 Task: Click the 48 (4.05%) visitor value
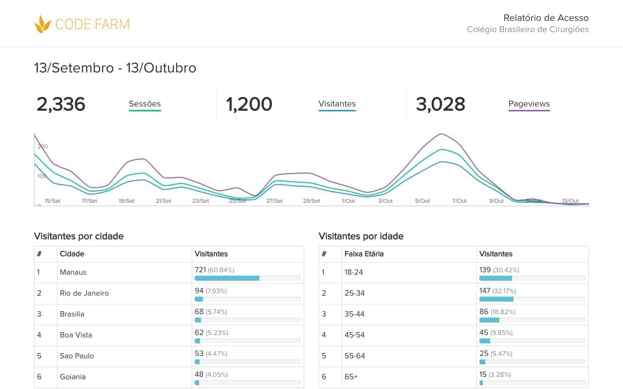[x=211, y=374]
